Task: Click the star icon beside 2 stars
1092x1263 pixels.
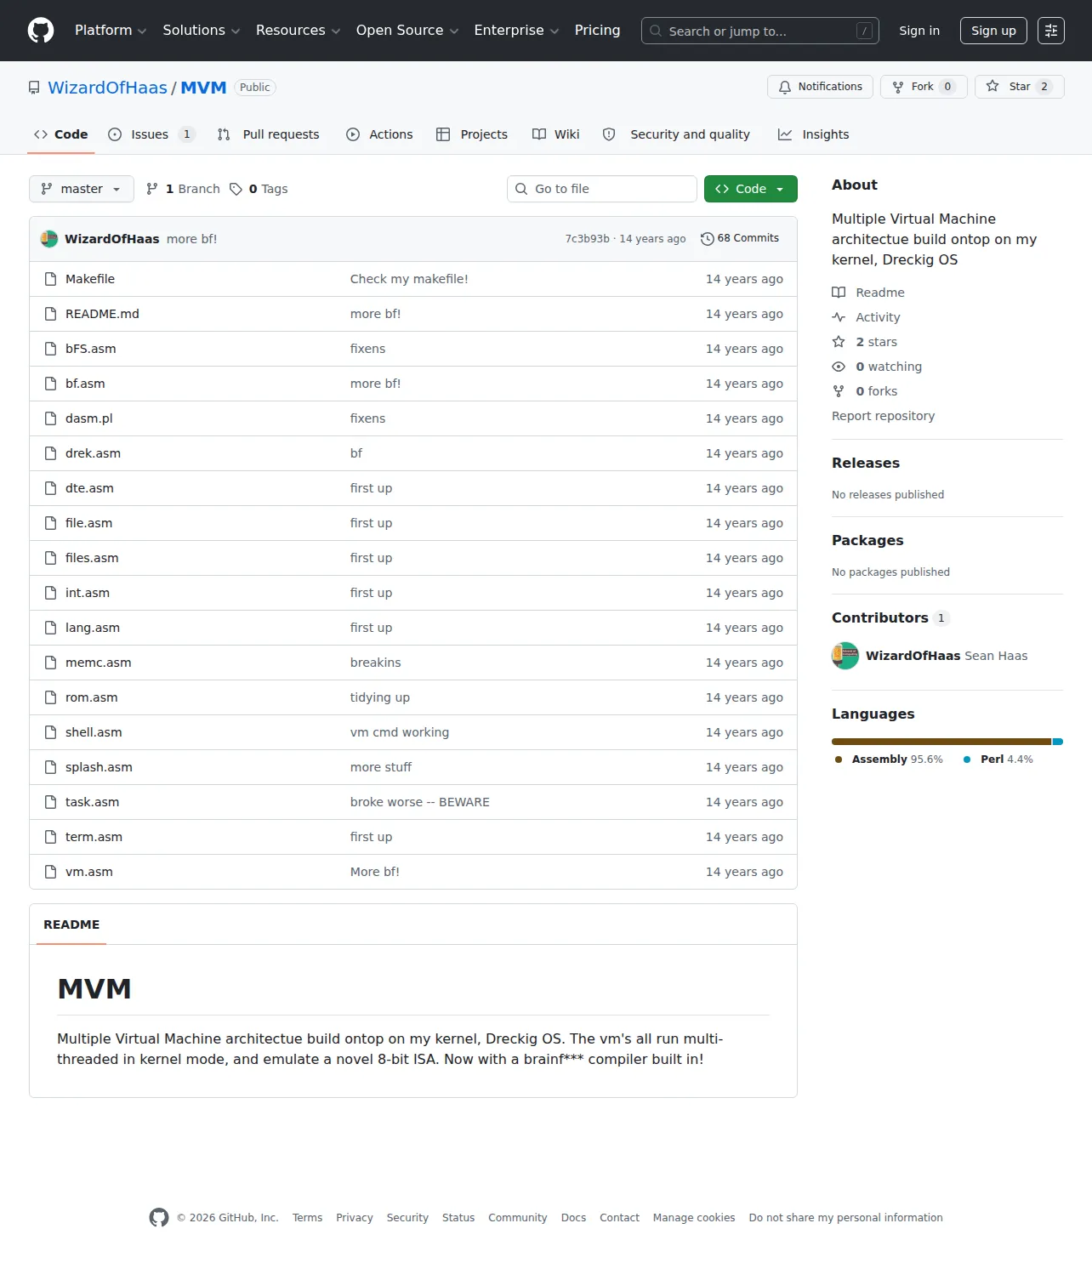Action: pos(839,342)
